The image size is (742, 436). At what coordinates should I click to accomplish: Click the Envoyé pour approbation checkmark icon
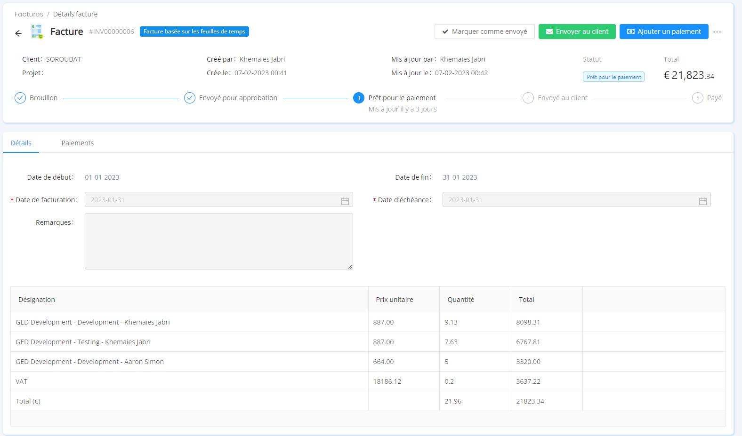point(190,98)
